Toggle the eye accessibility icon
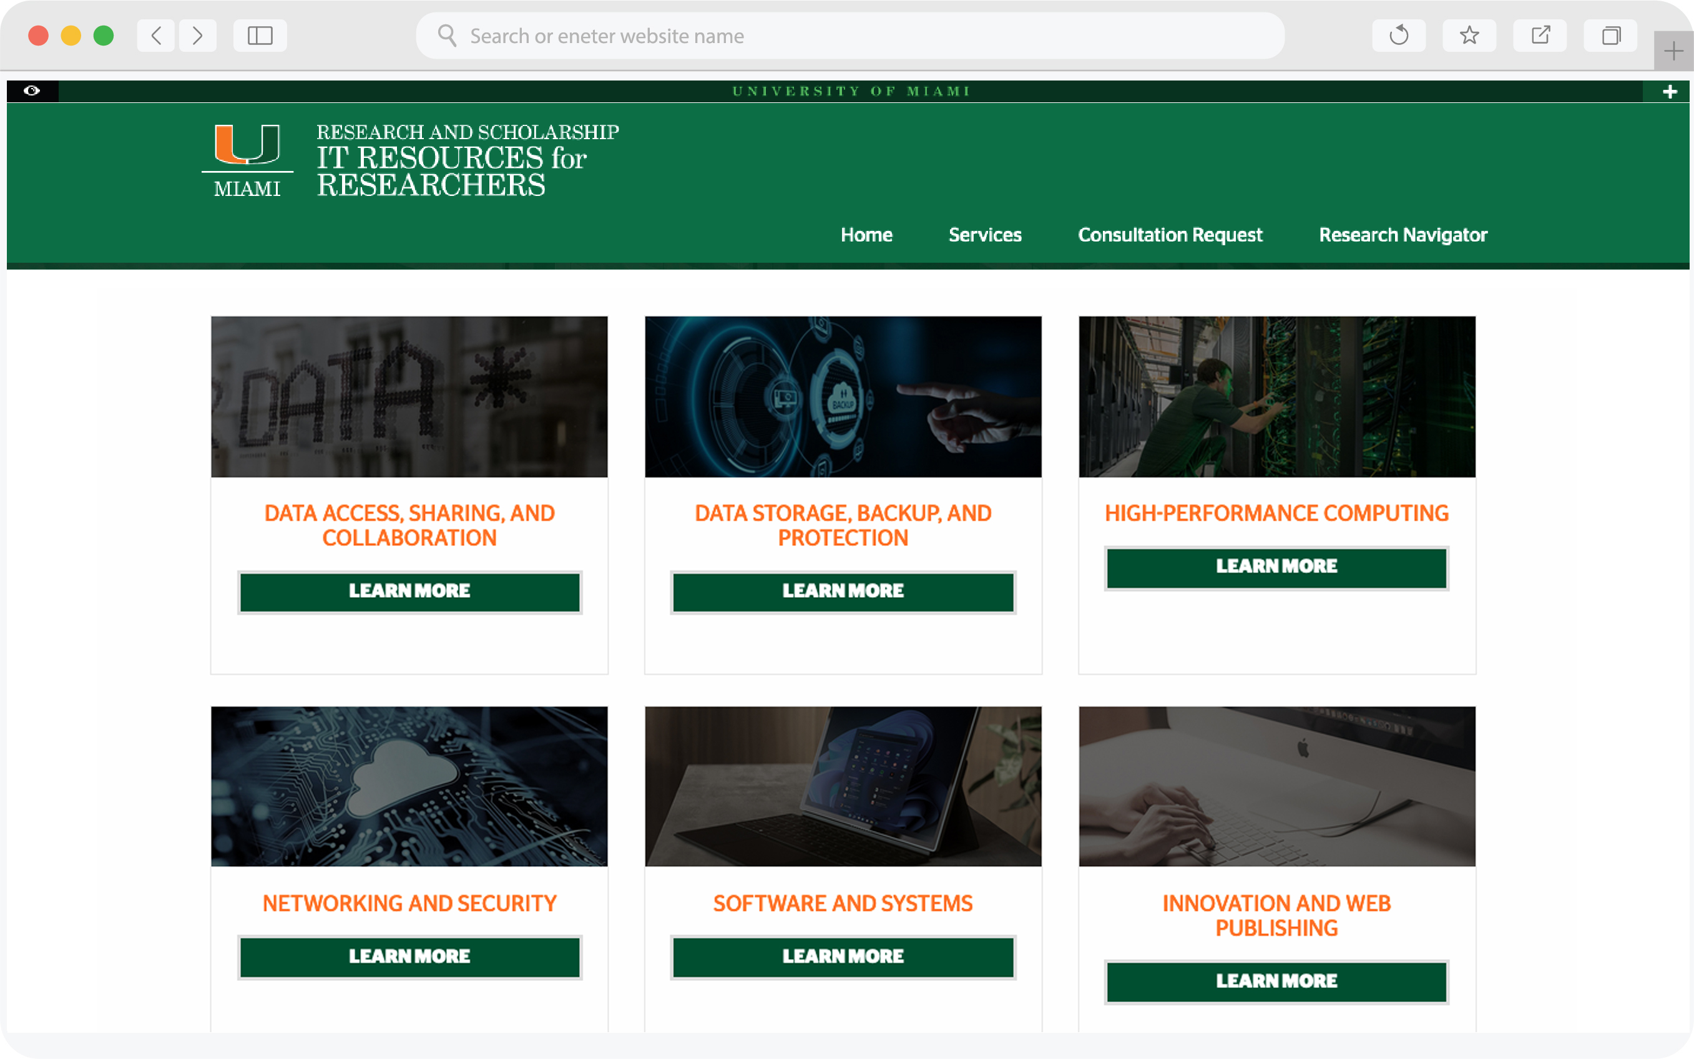This screenshot has width=1694, height=1059. pos(32,91)
